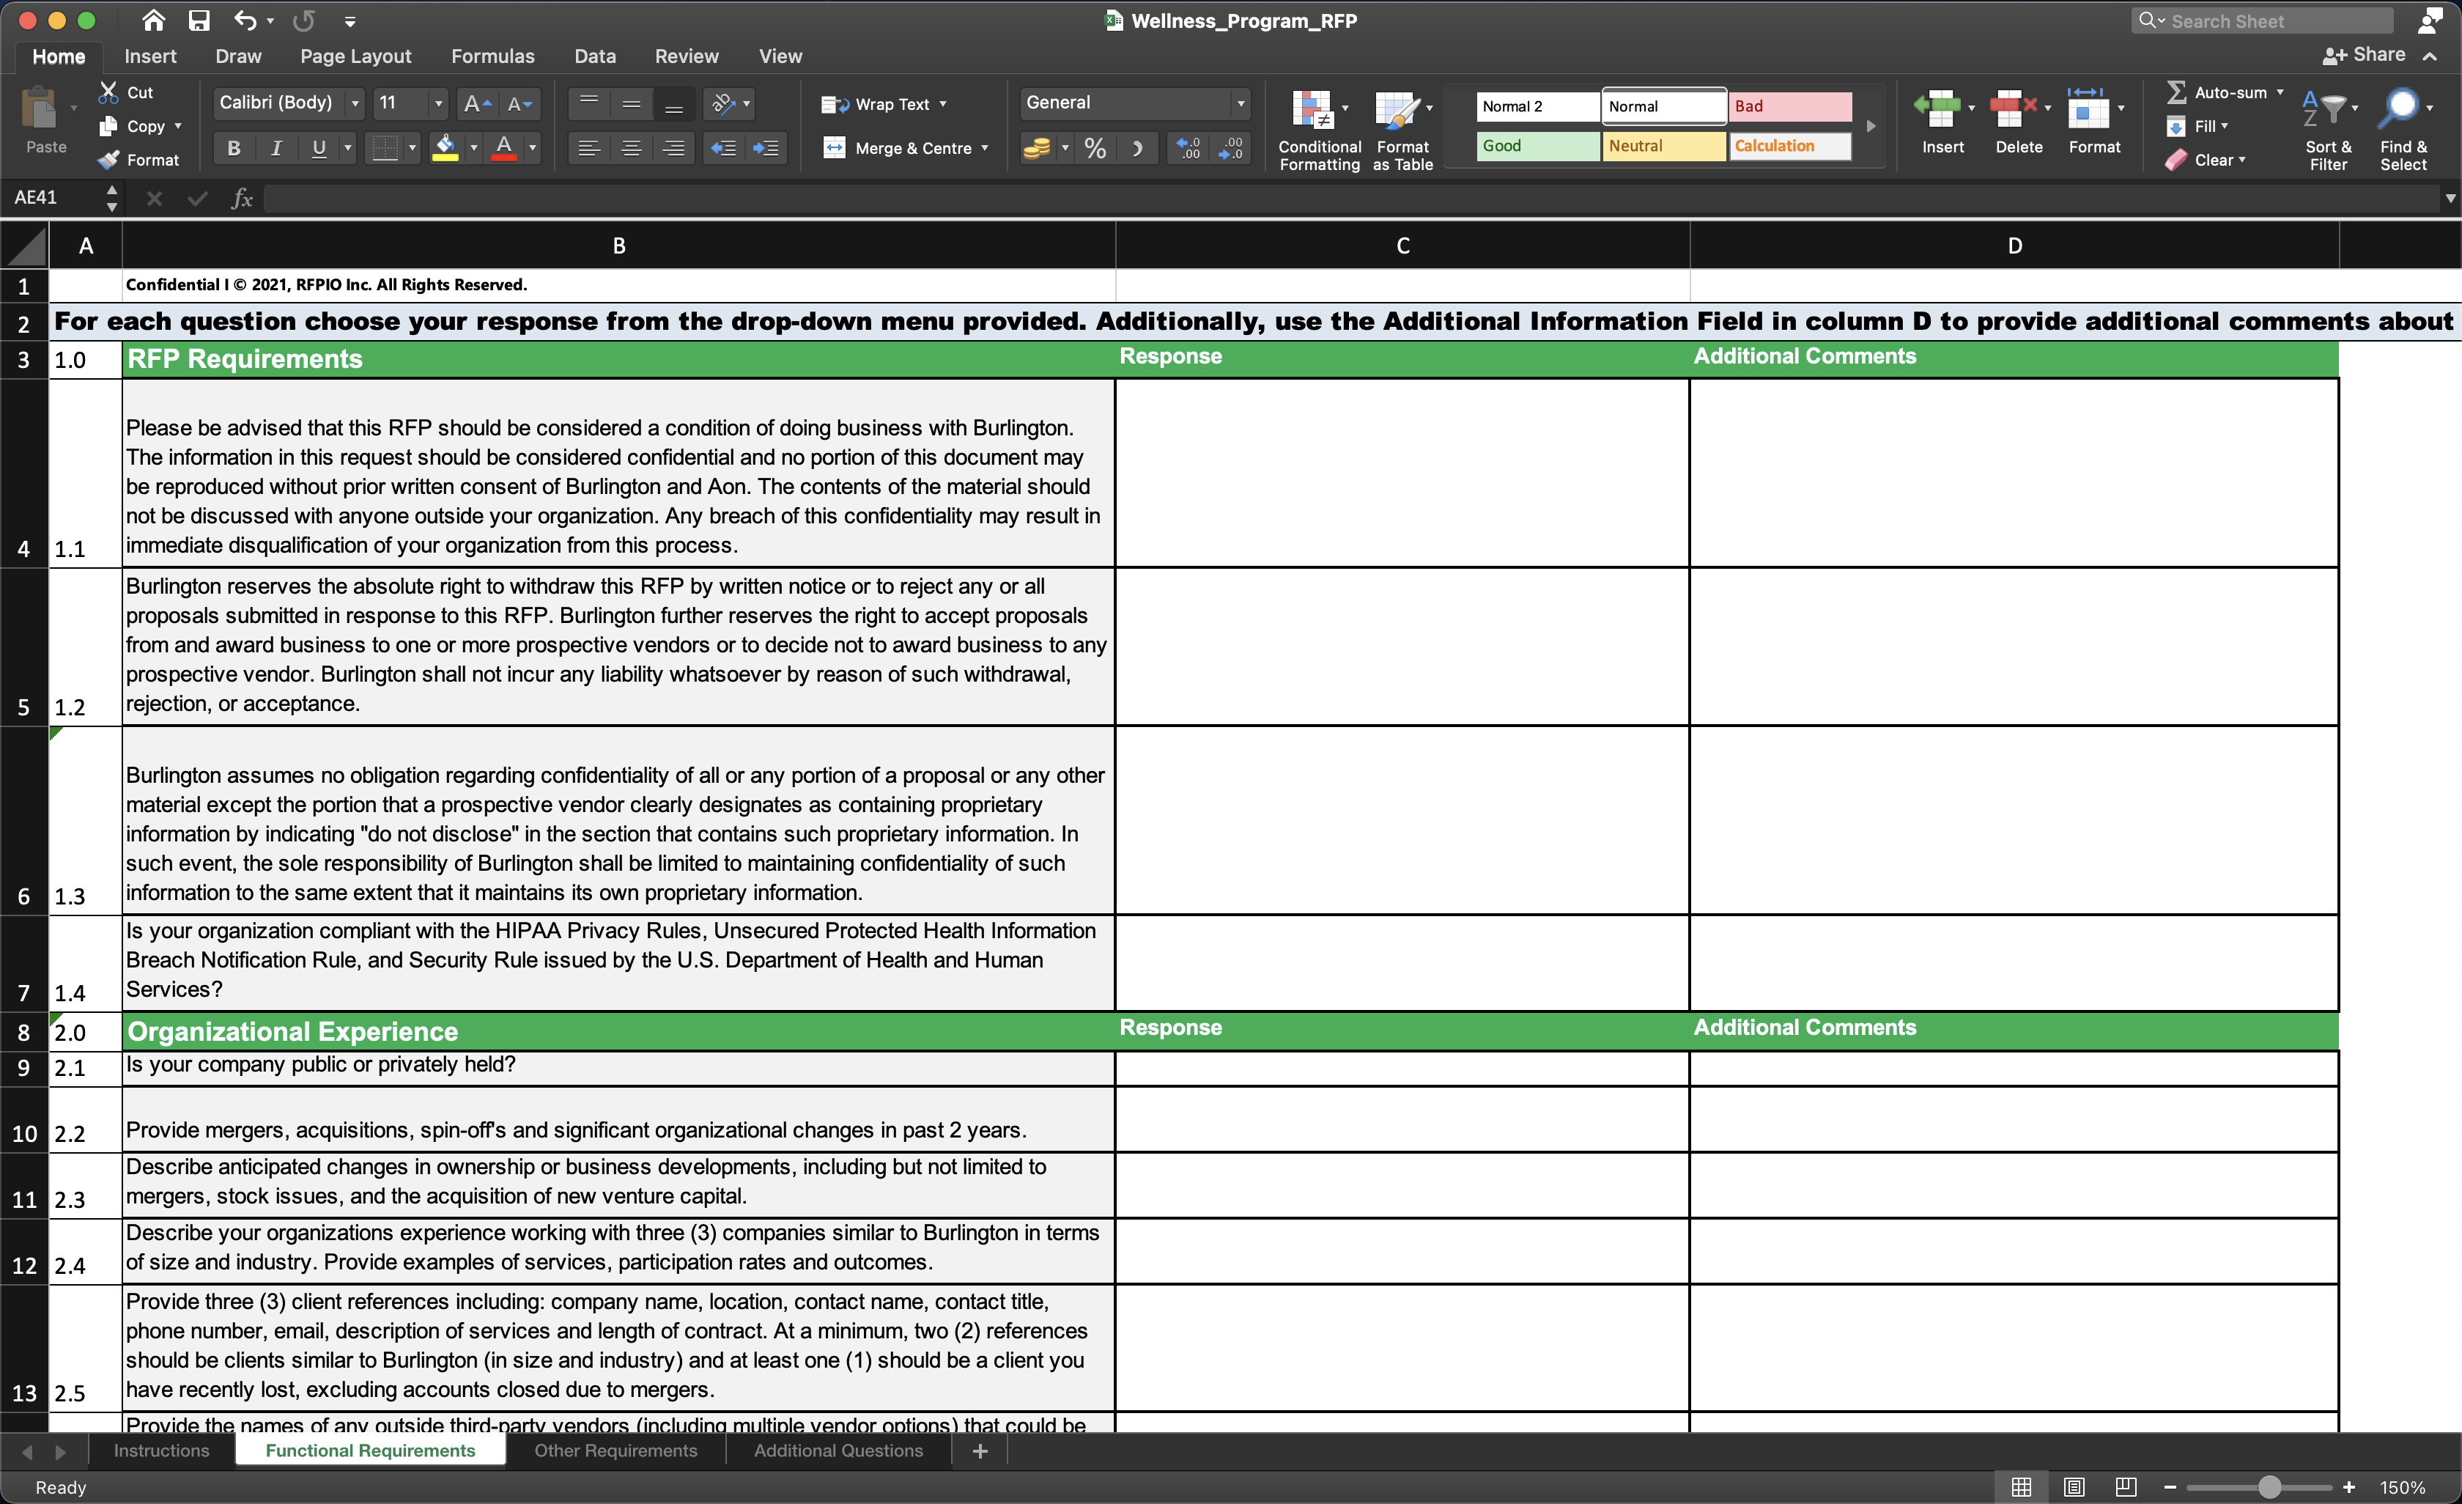Open the Merge & Centre dropdown arrow
Screen dimensions: 2462x1504
pyautogui.click(x=986, y=149)
